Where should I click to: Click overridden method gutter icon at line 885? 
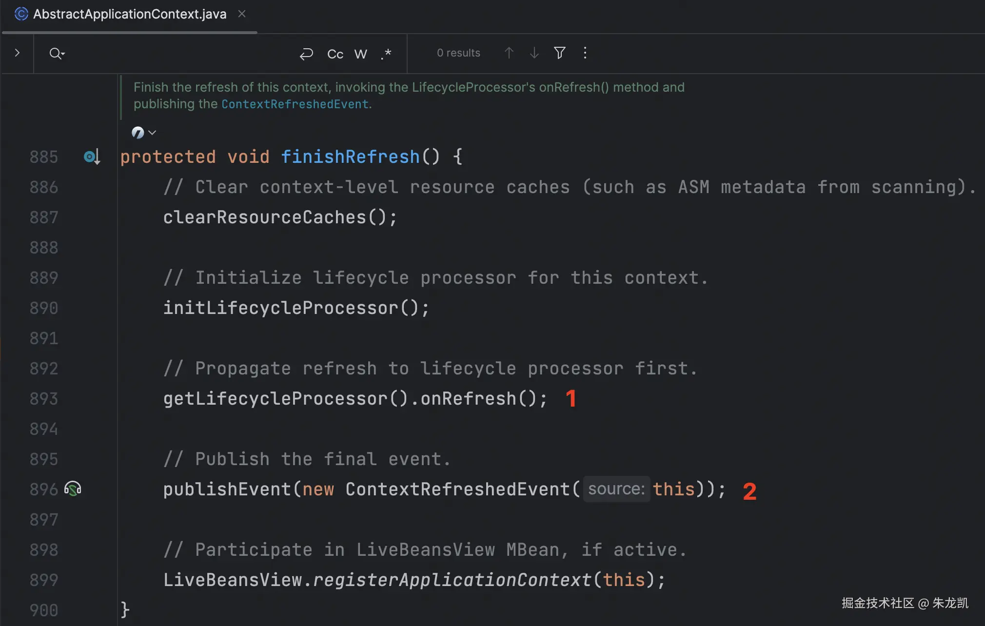[91, 156]
